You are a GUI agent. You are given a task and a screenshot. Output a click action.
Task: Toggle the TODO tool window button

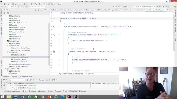click(50, 91)
